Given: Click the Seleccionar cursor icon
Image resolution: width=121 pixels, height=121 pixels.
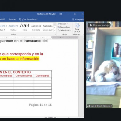Looking at the screenshot, I should 59,30.
